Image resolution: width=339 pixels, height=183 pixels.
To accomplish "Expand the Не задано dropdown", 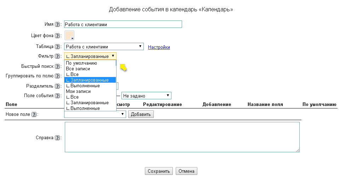I will coord(146,96).
